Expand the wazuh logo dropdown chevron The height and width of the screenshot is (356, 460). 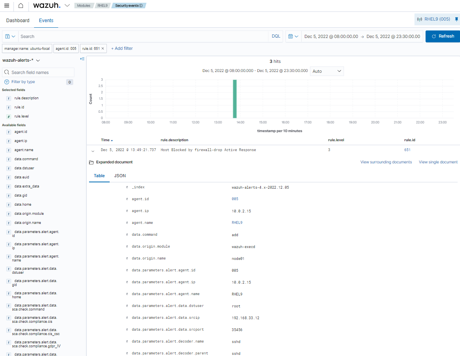(67, 6)
